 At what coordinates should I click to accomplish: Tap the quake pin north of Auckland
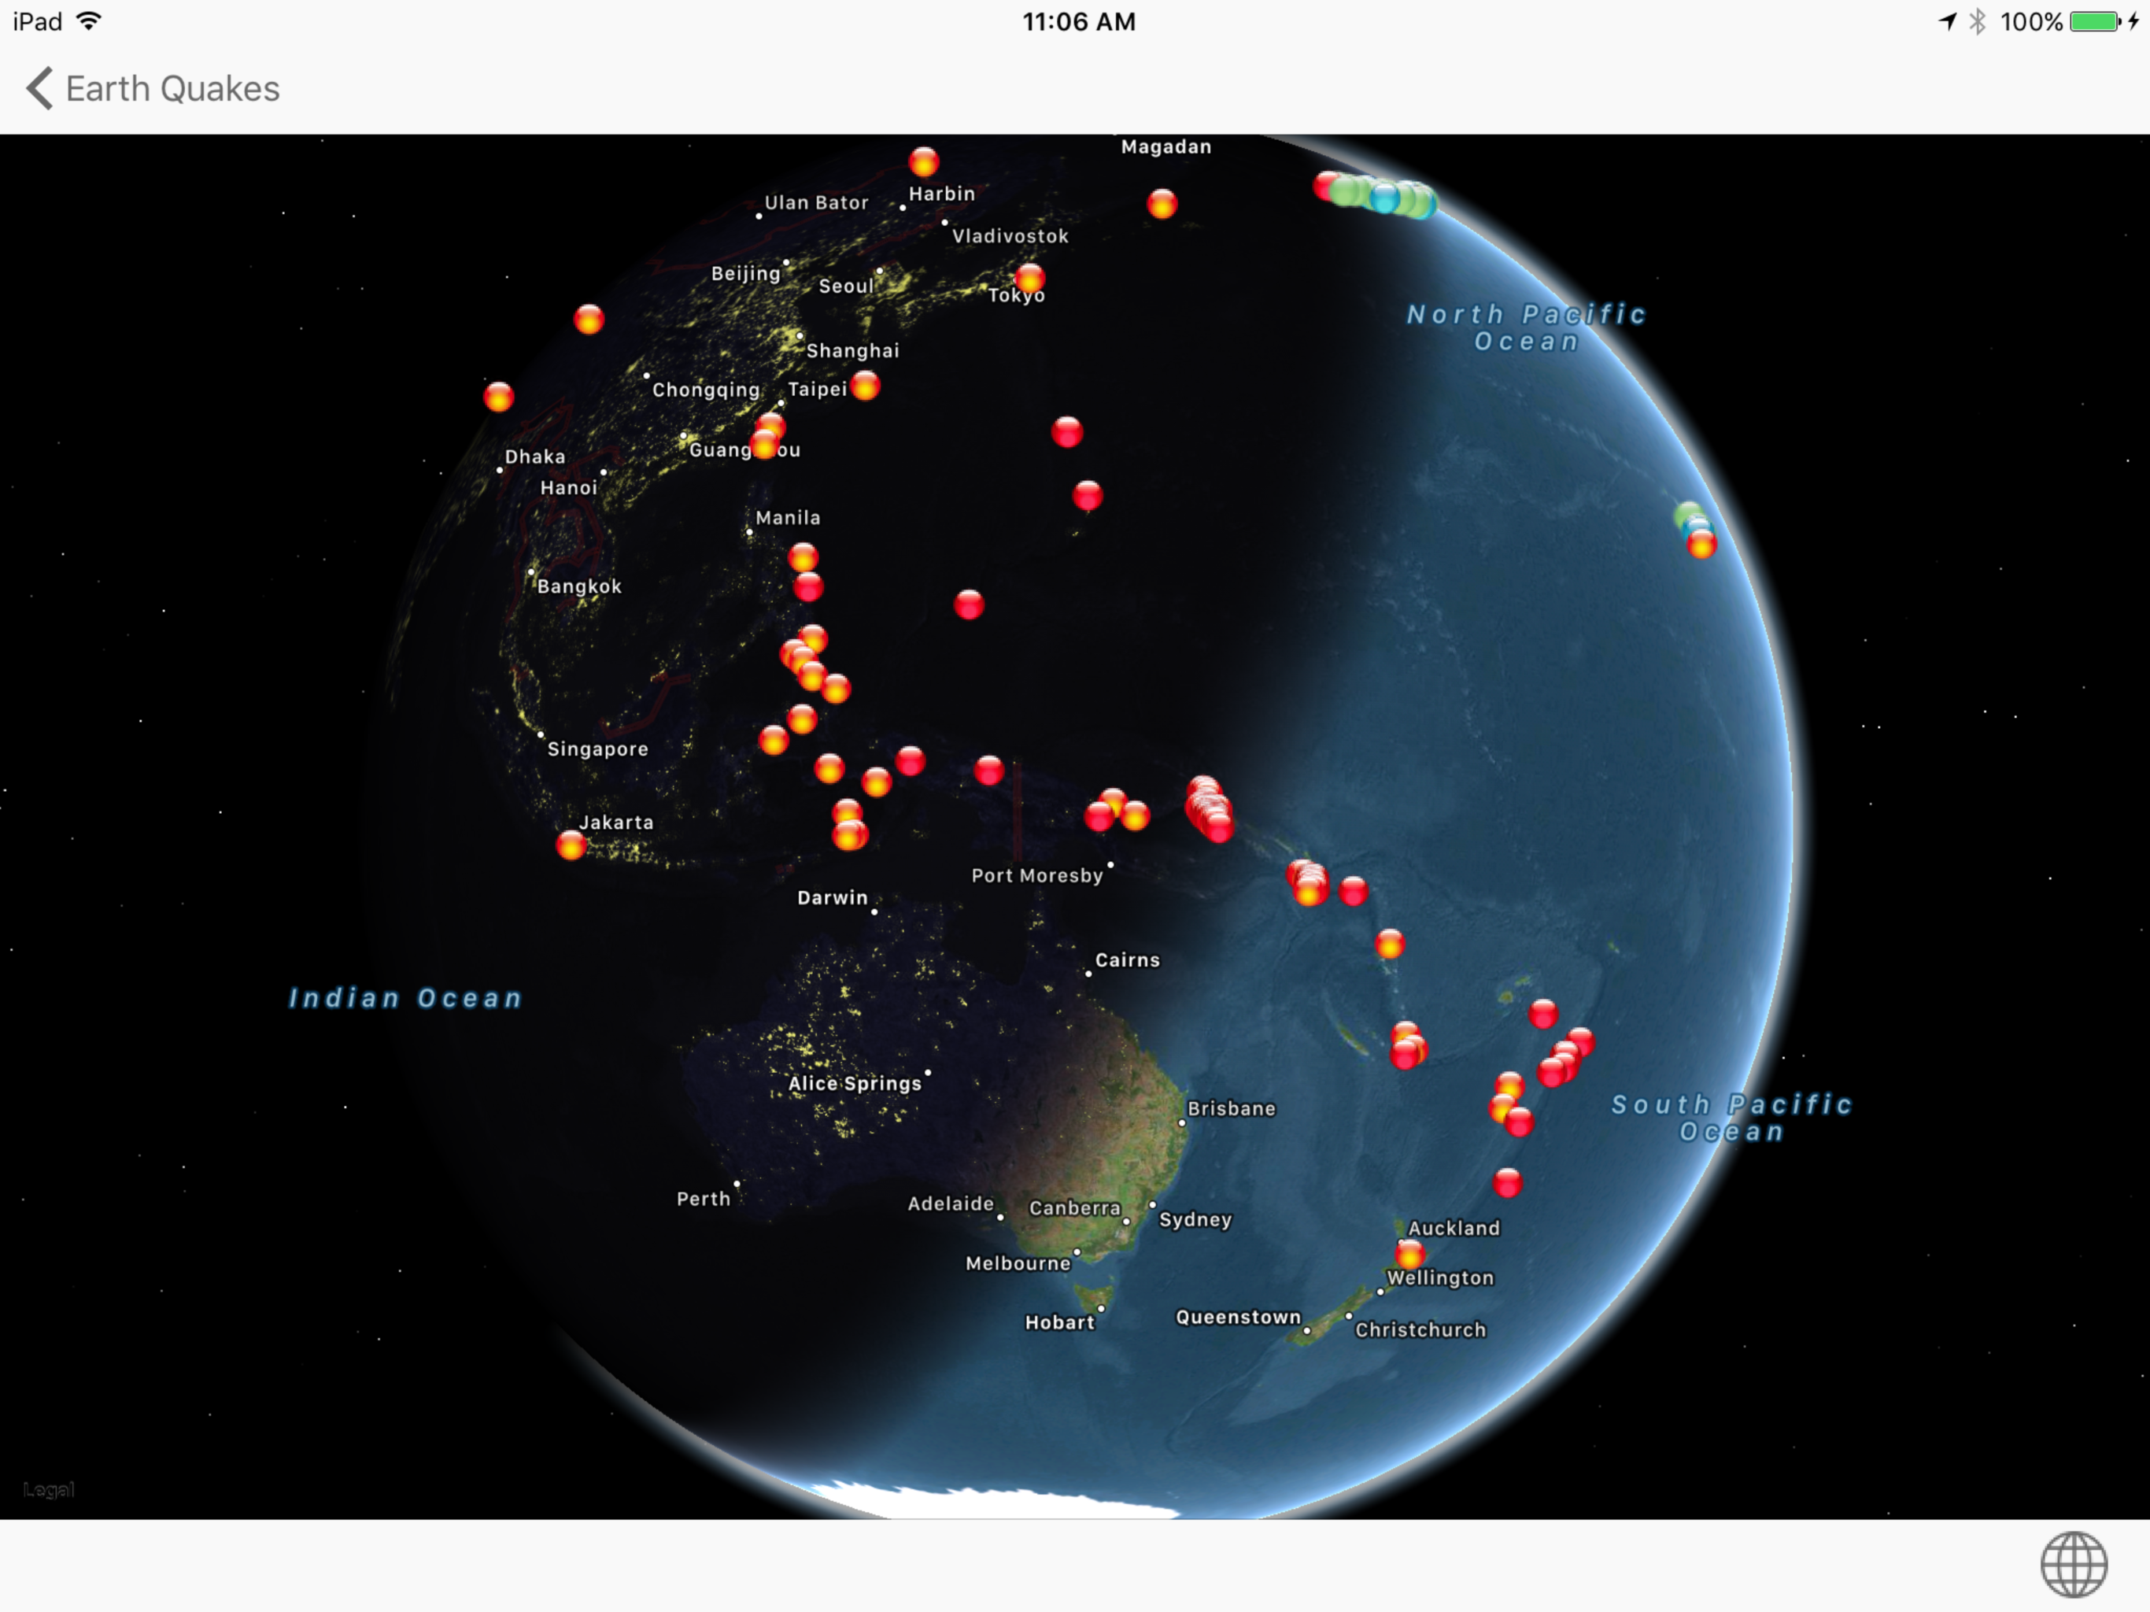point(1506,1182)
